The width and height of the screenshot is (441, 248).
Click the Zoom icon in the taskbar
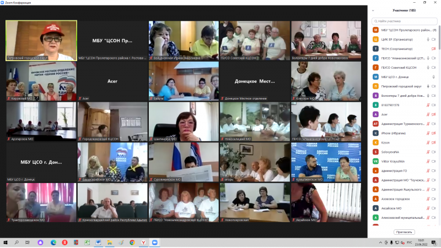pyautogui.click(x=154, y=242)
